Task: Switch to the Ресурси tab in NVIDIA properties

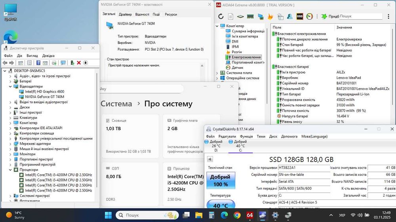Action: [x=171, y=14]
